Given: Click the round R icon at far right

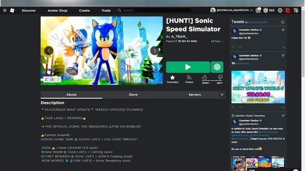Looking at the screenshot, I should pos(295,10).
